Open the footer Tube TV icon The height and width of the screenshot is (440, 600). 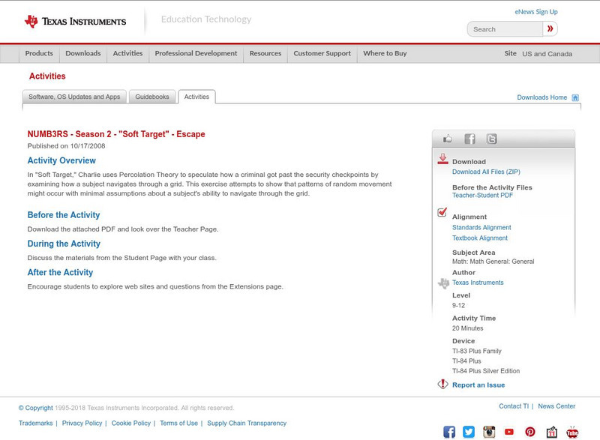coord(572,432)
